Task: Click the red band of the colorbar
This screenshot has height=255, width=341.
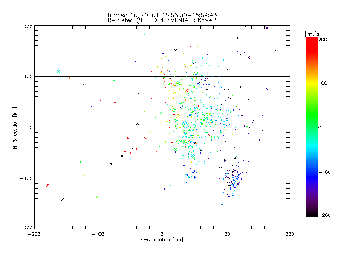Action: 312,45
